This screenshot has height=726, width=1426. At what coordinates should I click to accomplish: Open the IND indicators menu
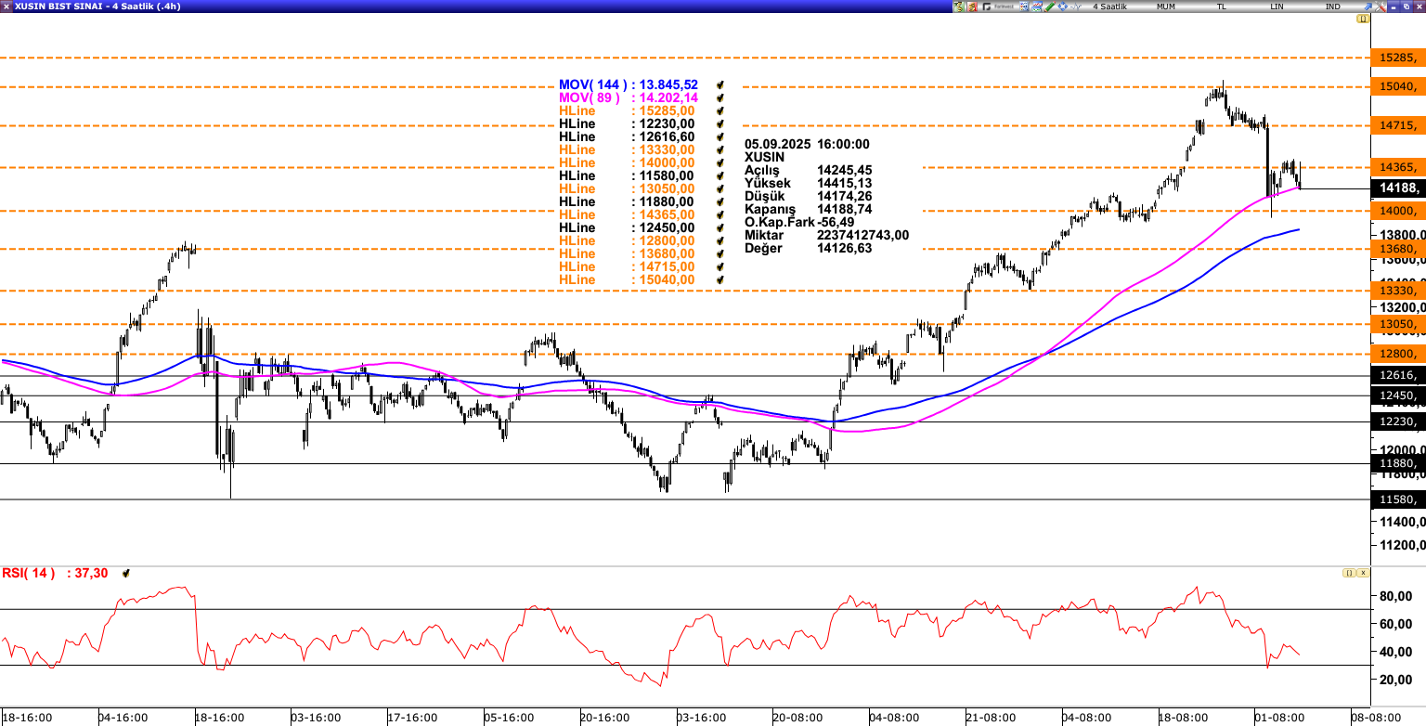click(x=1332, y=6)
